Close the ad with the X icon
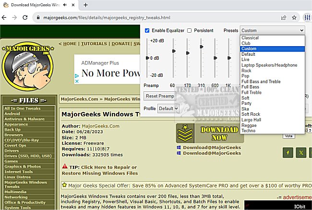This screenshot has width=312, height=210. (x=77, y=81)
